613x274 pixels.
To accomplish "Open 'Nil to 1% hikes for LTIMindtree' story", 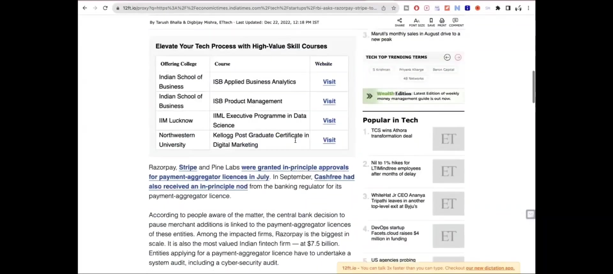I will [396, 168].
